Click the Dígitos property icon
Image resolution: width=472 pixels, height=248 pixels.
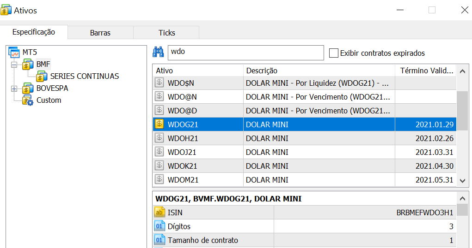tap(159, 226)
